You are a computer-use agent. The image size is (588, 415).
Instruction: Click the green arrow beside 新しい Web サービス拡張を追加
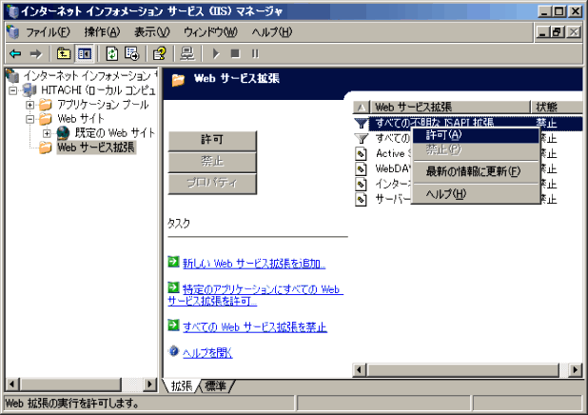[173, 262]
